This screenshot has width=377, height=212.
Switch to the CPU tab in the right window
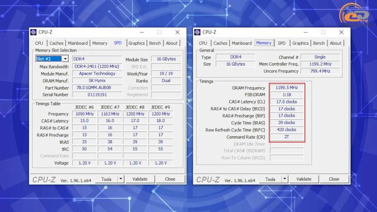coord(203,43)
